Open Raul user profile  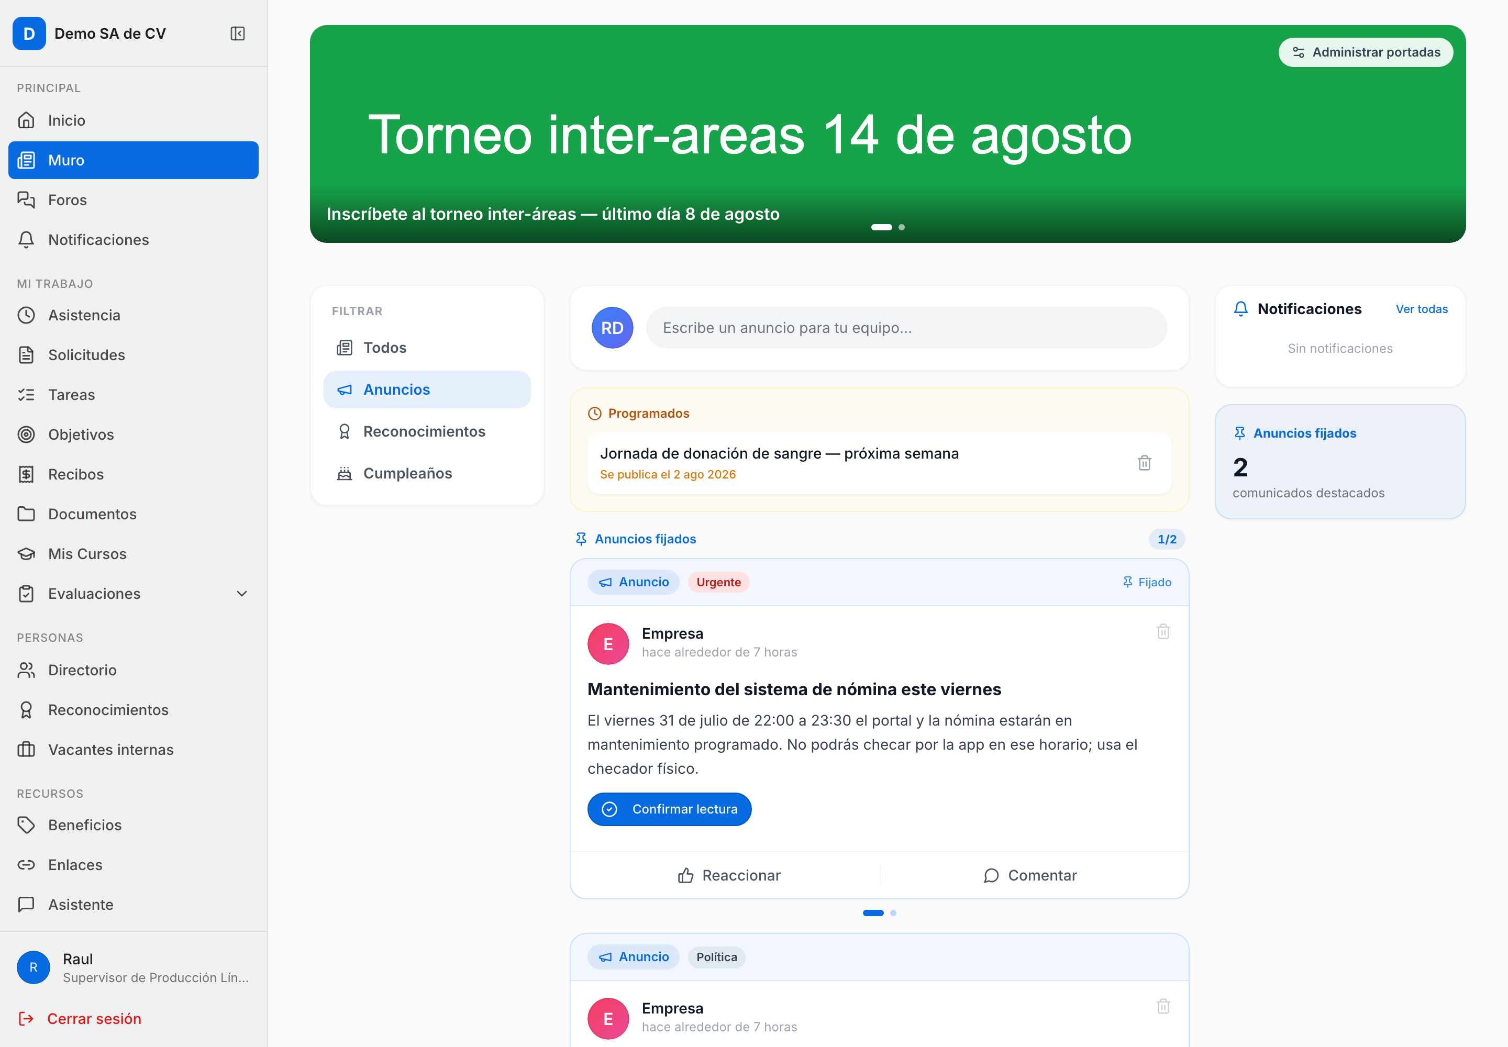click(x=133, y=967)
